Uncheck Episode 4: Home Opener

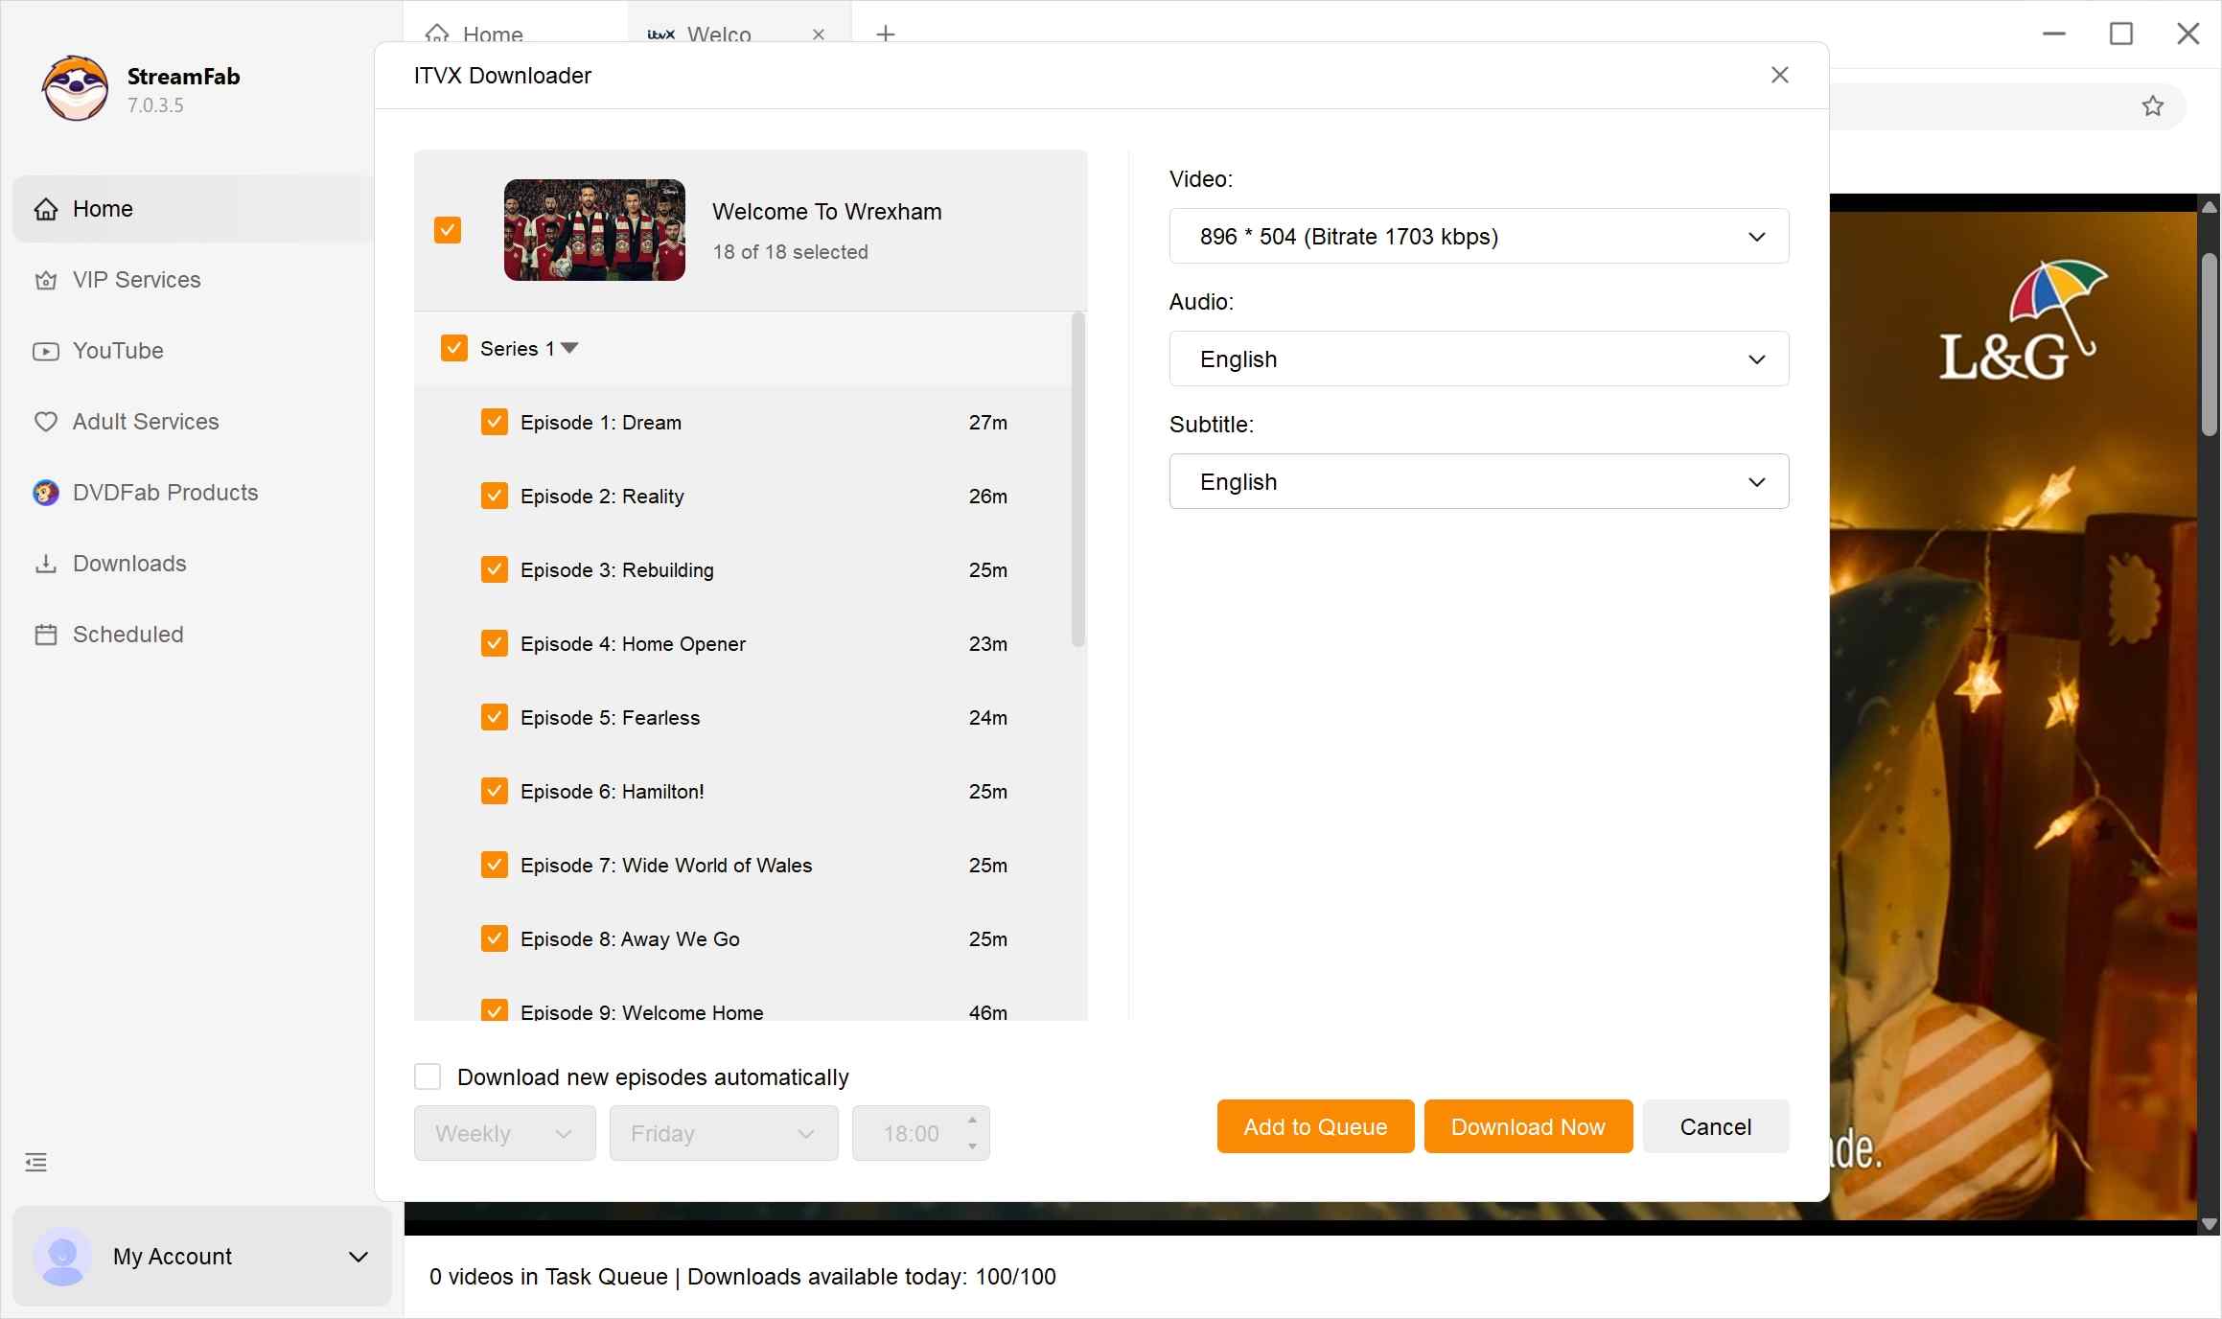tap(495, 643)
